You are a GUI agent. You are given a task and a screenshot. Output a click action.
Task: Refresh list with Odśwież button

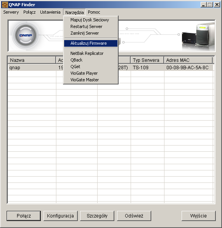[x=134, y=216]
